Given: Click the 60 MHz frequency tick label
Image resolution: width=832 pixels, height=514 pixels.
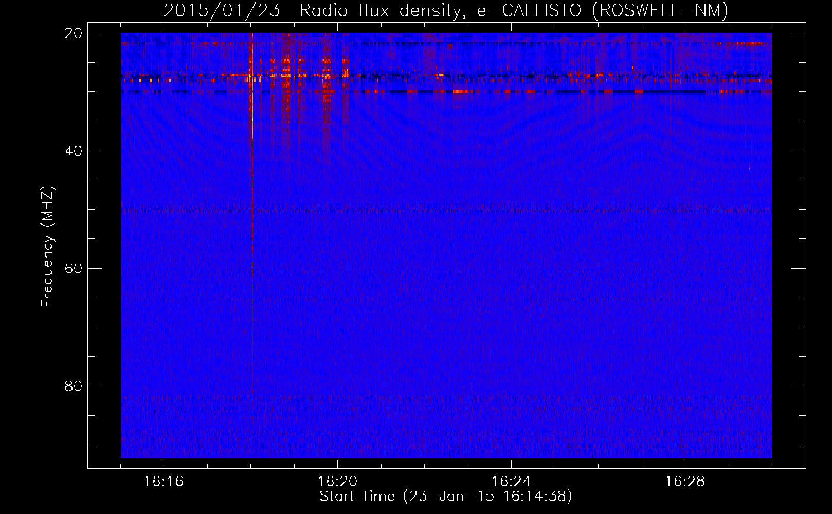Looking at the screenshot, I should pos(74,269).
